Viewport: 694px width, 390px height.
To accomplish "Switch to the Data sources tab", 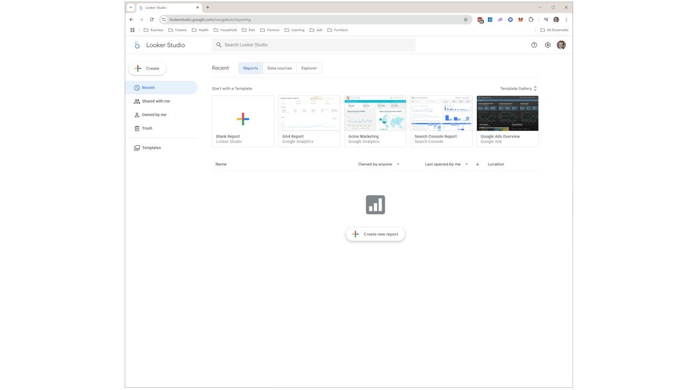I will pos(280,68).
